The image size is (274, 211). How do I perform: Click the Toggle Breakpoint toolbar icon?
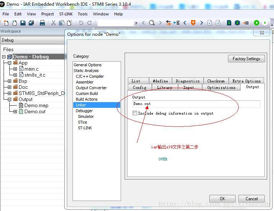click(x=246, y=23)
